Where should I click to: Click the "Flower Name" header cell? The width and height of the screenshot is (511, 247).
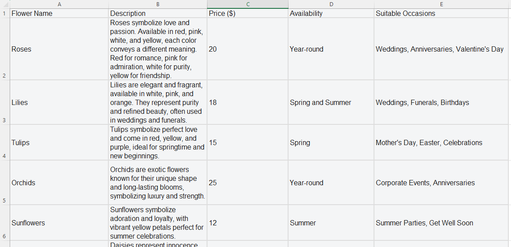59,13
